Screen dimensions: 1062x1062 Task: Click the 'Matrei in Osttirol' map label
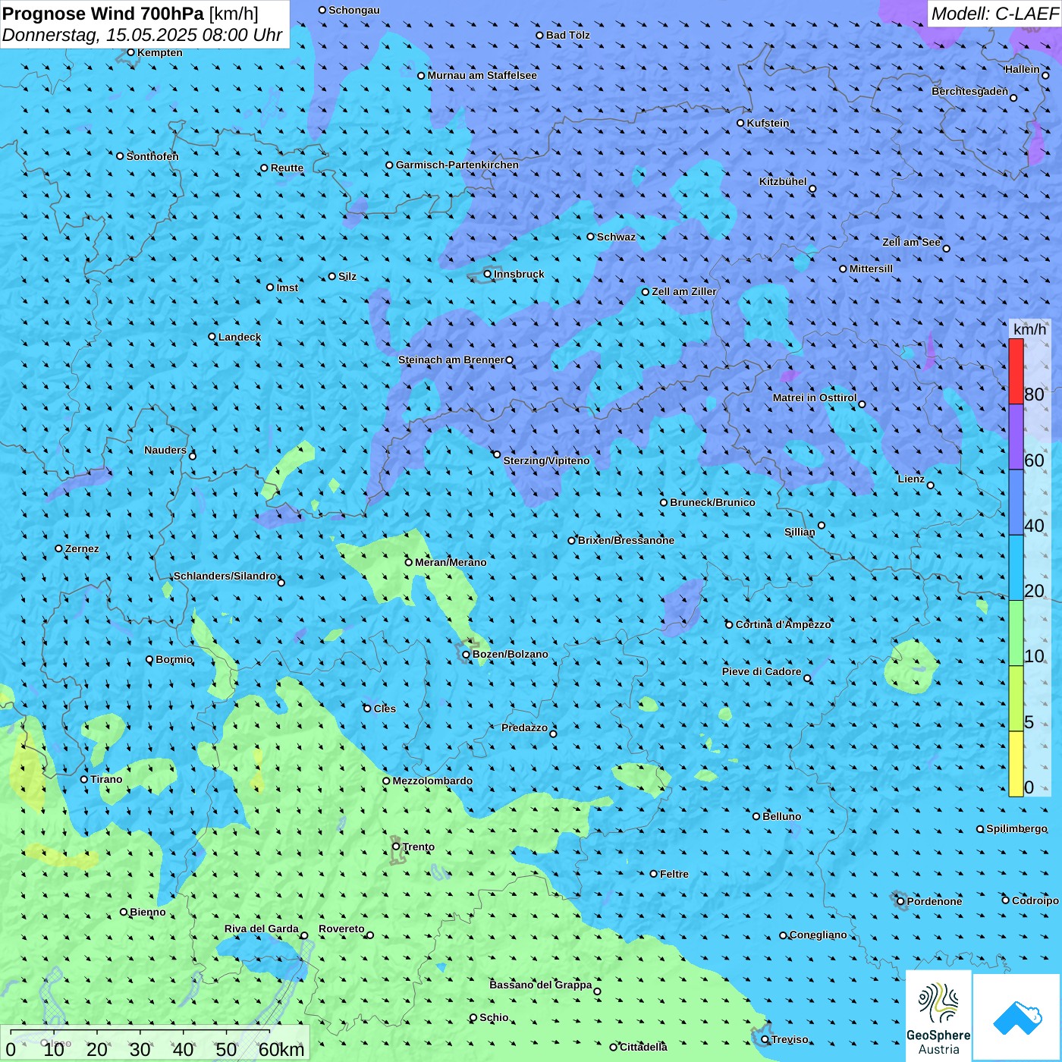pos(815,397)
